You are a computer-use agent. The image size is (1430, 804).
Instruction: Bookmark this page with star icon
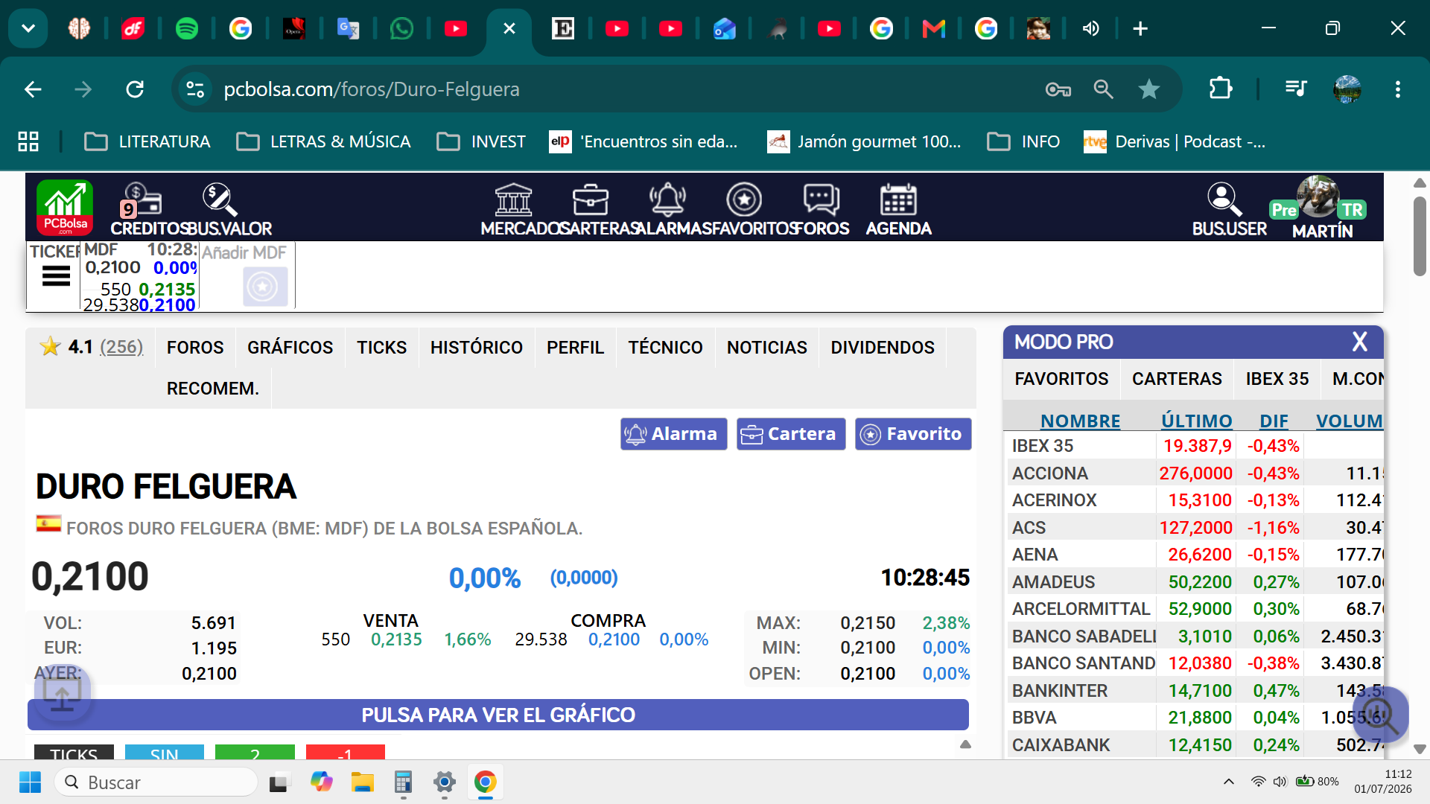coord(1149,89)
